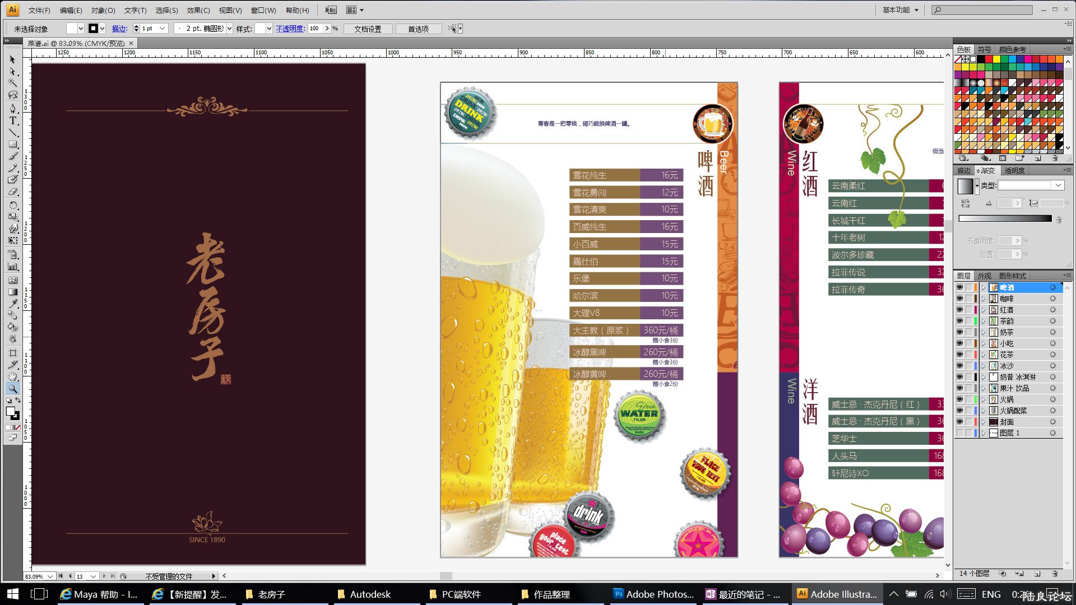Toggle visibility of the 封面 layer

coord(959,422)
